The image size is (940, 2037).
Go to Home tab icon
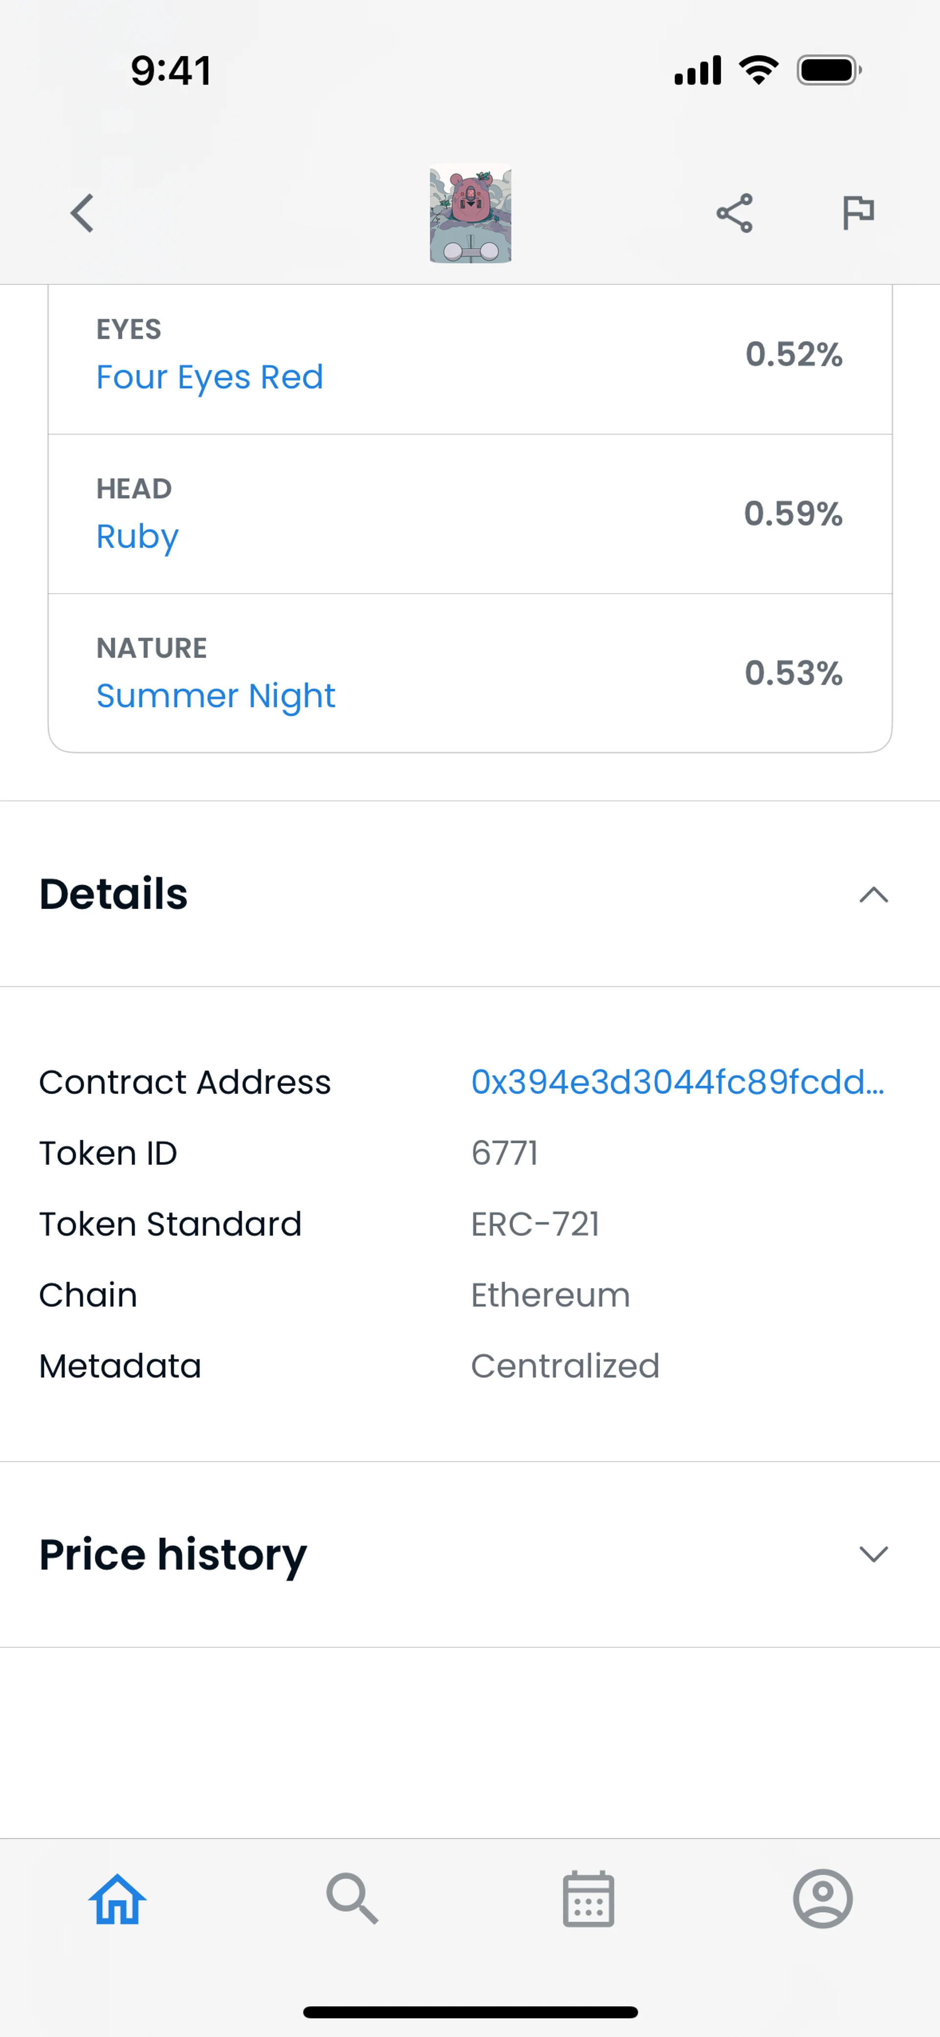click(x=117, y=1898)
